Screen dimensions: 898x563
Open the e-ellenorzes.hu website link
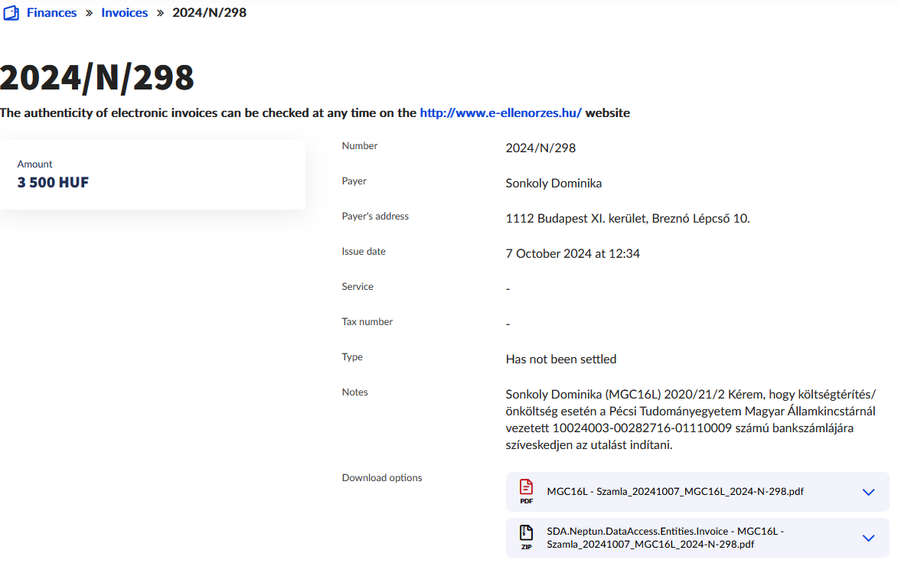pos(501,113)
